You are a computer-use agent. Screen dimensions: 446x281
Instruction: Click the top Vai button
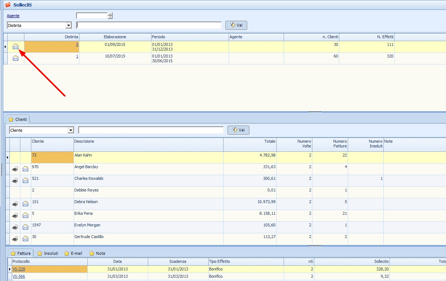pyautogui.click(x=236, y=25)
